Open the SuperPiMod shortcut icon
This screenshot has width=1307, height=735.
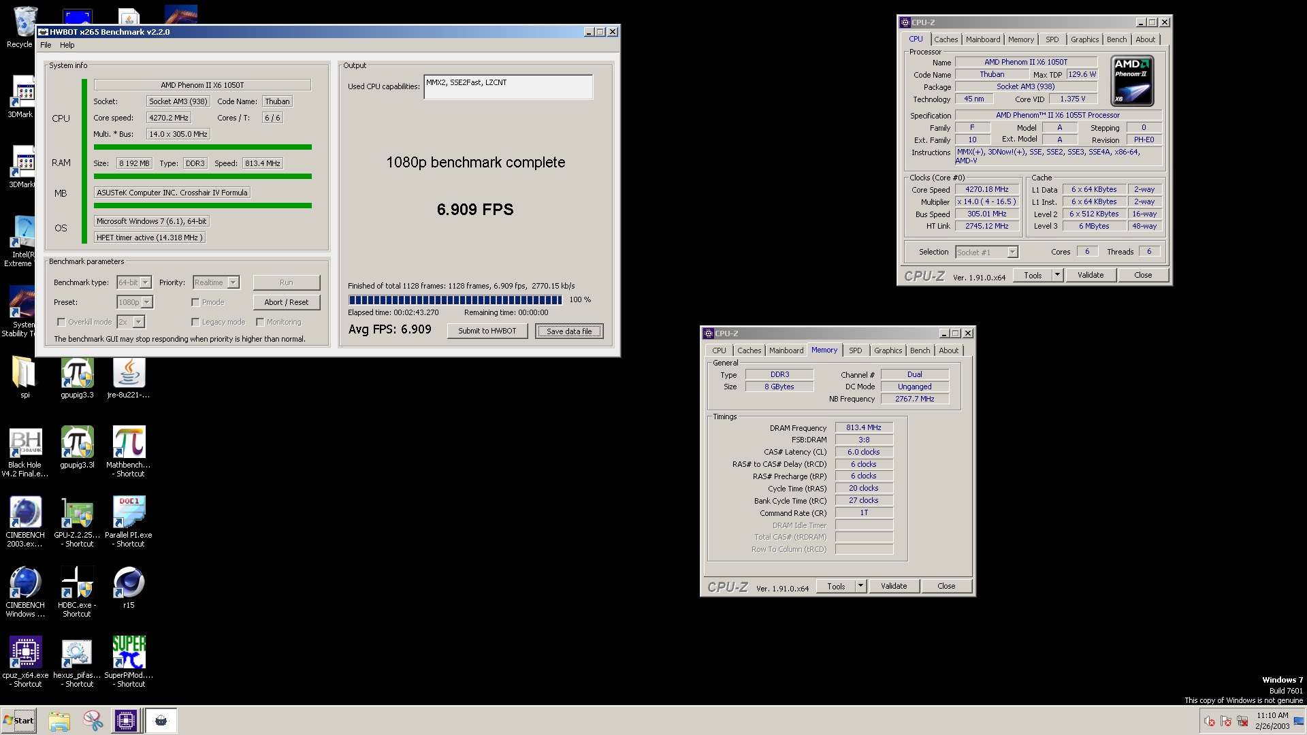coord(129,661)
